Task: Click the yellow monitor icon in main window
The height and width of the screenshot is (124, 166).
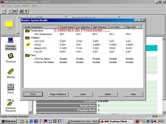Action: (9, 25)
